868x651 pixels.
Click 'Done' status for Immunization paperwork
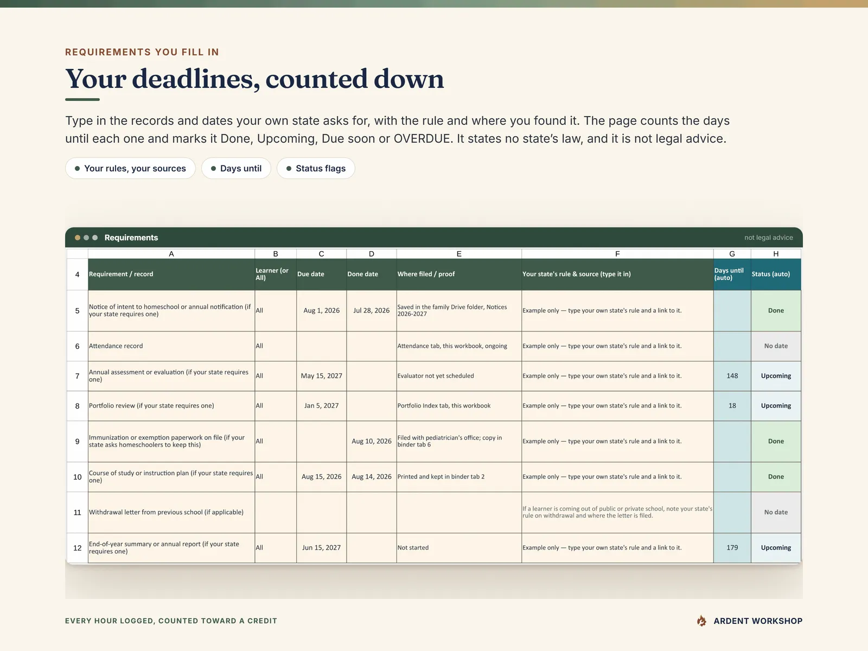pyautogui.click(x=776, y=442)
